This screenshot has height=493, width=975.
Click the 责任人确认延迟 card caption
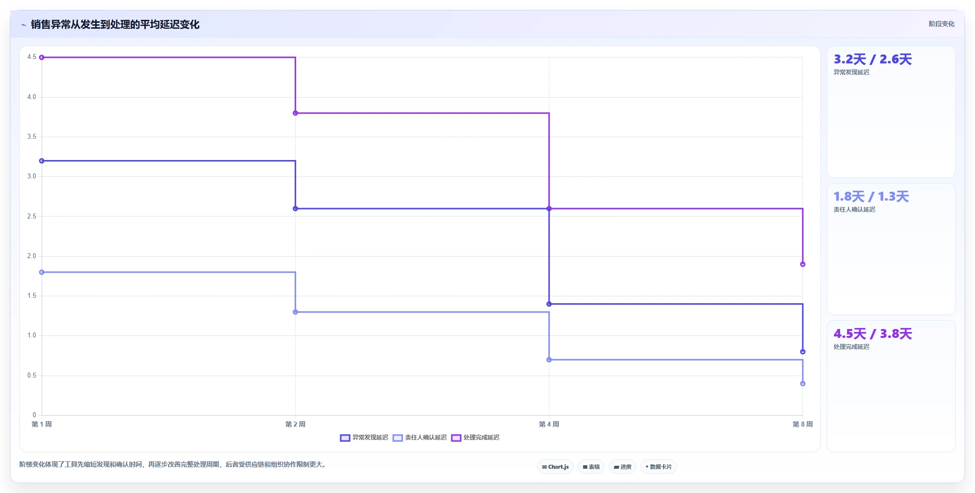(x=854, y=210)
